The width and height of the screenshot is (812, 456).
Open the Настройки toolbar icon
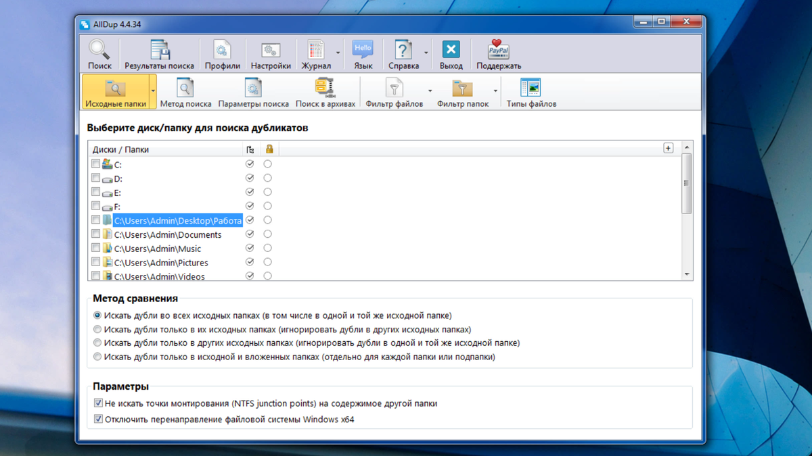[x=271, y=50]
